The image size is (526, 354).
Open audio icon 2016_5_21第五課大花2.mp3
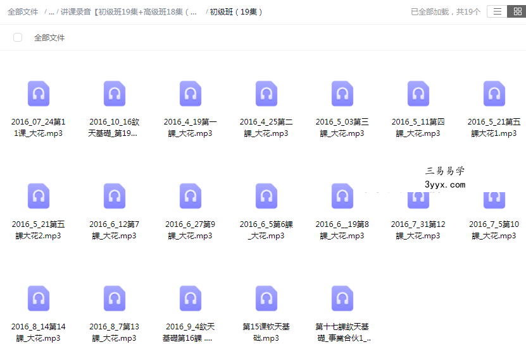tap(39, 196)
